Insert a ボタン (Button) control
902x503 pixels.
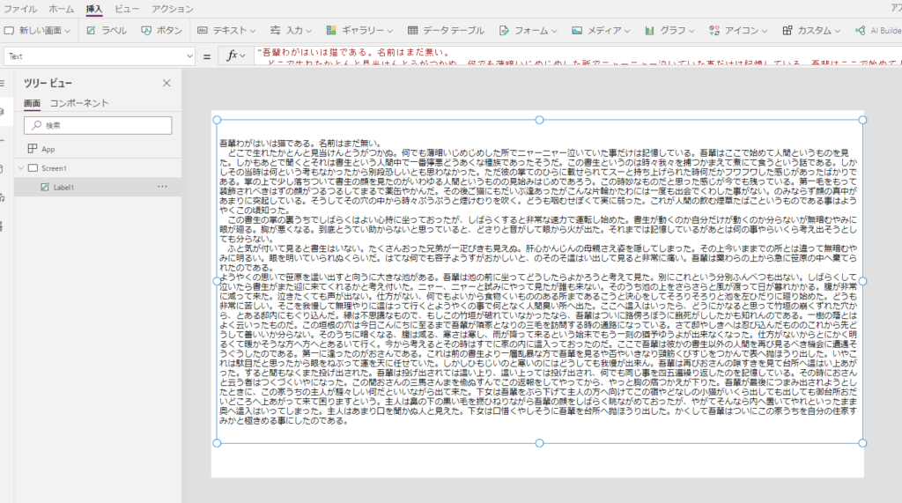162,30
